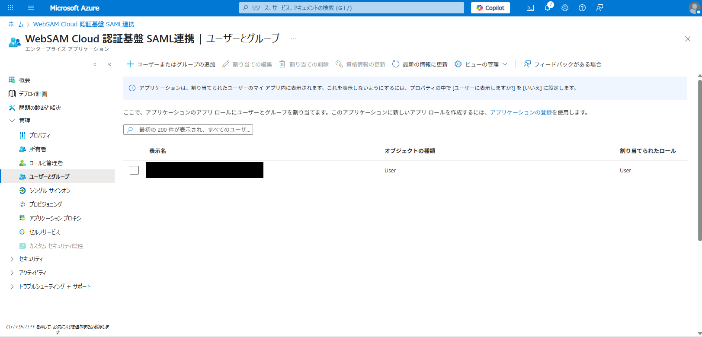Open シングル サインオン menu item
702x337 pixels.
(x=50, y=191)
